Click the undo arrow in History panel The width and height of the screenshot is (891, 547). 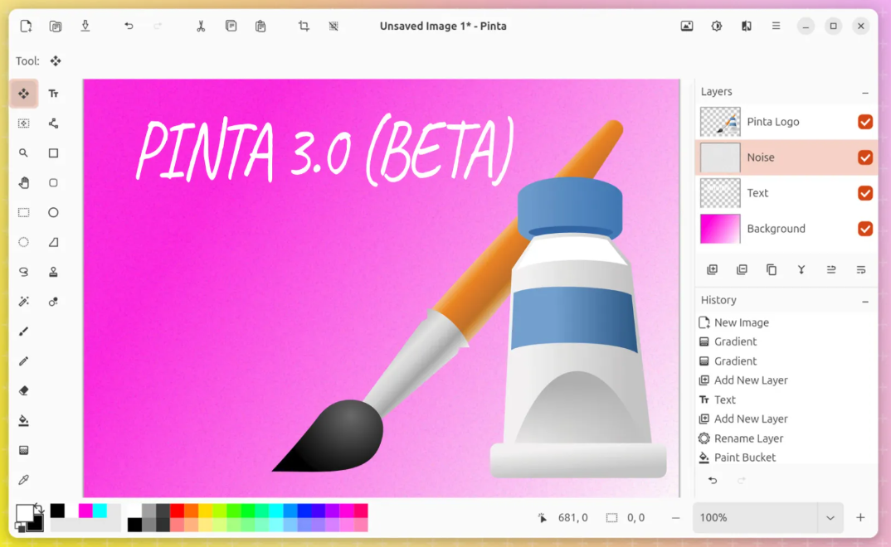pyautogui.click(x=713, y=481)
